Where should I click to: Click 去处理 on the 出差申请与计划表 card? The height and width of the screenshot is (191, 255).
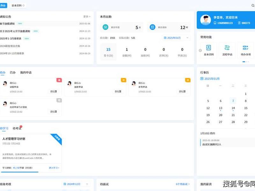click(54, 112)
